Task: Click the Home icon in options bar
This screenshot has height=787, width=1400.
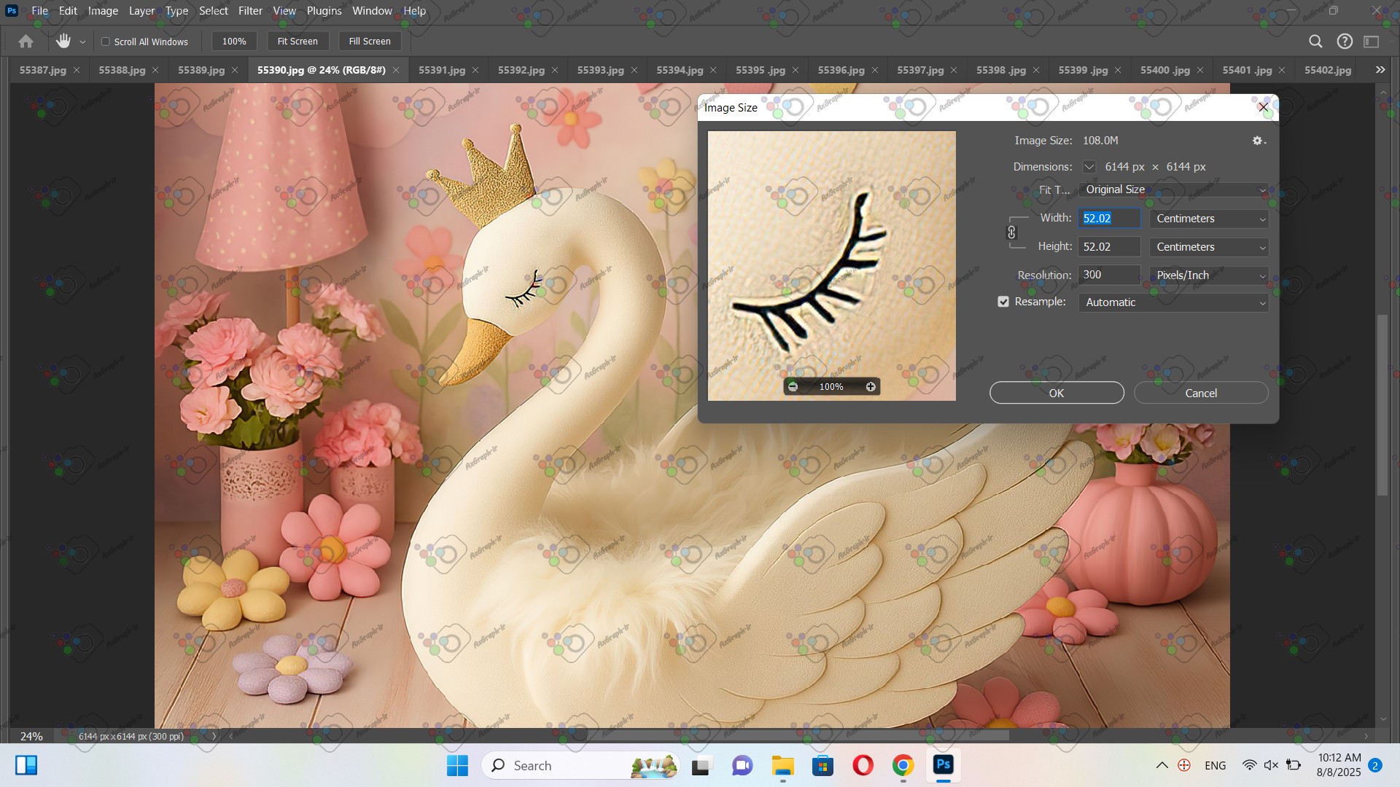Action: (x=26, y=42)
